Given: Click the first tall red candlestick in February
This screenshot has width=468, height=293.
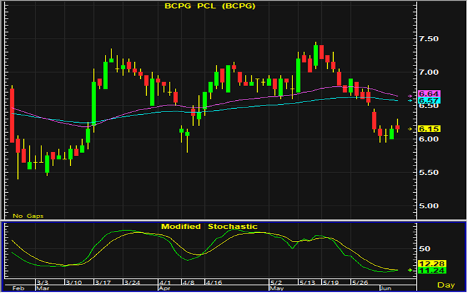Looking at the screenshot, I should point(12,115).
